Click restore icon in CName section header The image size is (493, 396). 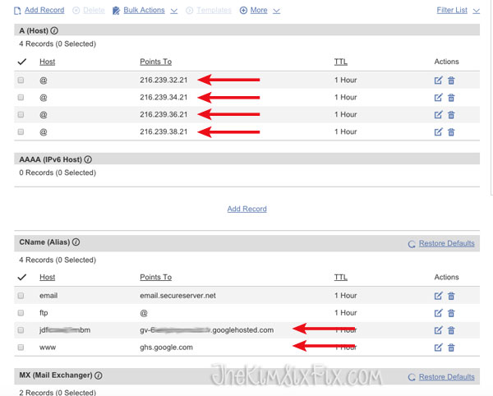click(x=412, y=244)
